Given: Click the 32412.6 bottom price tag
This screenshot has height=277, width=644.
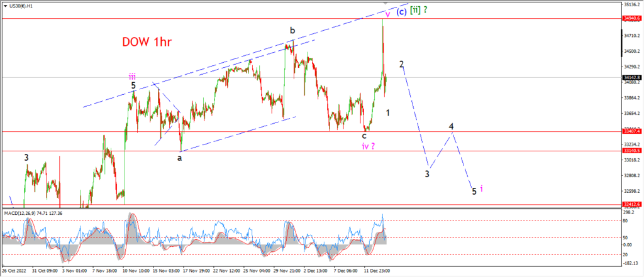Looking at the screenshot, I should pyautogui.click(x=632, y=204).
